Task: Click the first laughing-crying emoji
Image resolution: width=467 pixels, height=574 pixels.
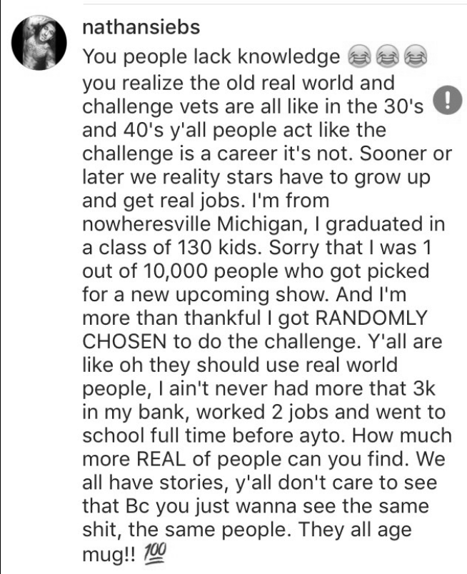Action: coord(358,56)
